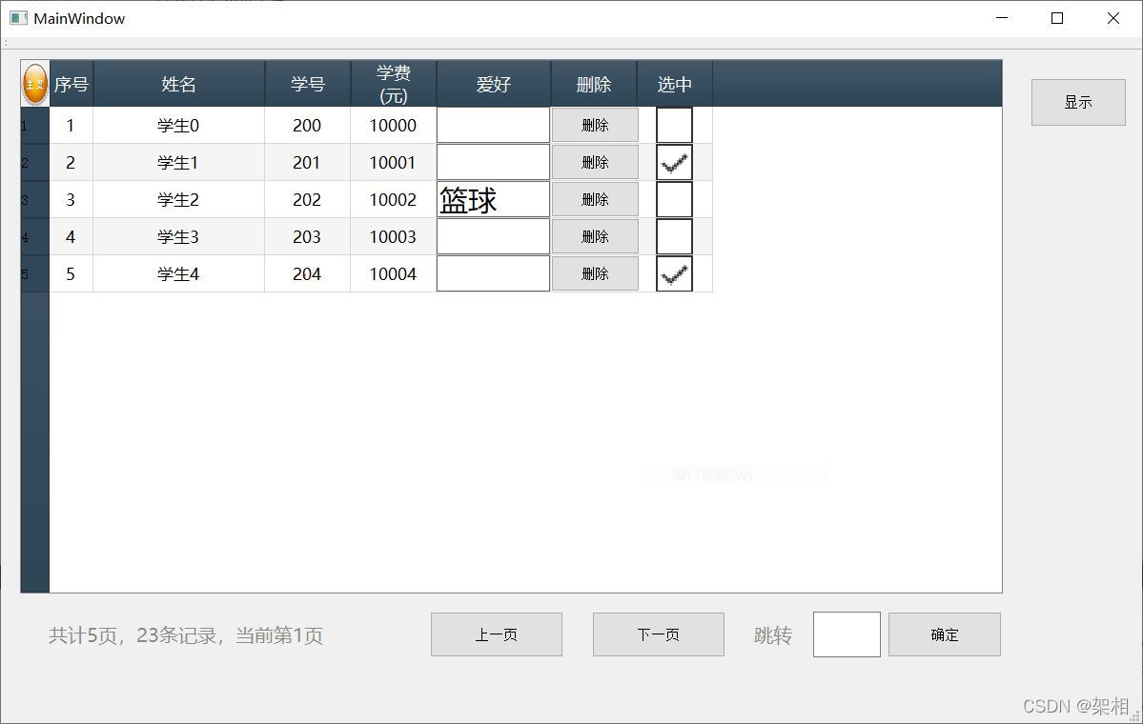Focus the 爱好 field for 学生3
The image size is (1143, 724).
pyautogui.click(x=493, y=236)
